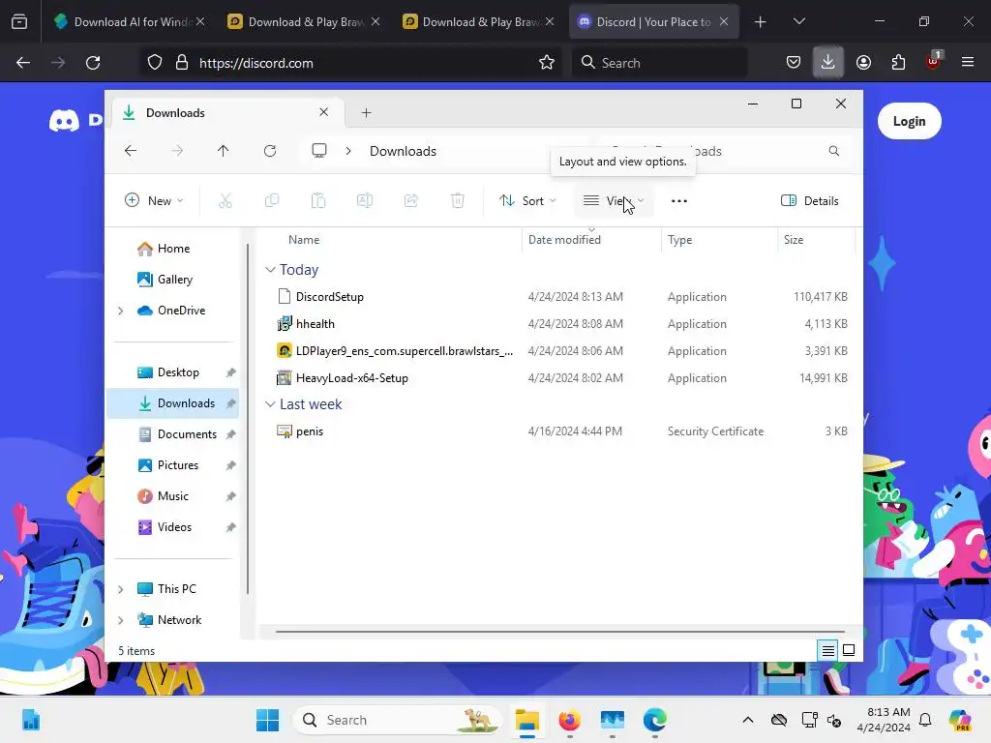Image resolution: width=991 pixels, height=743 pixels.
Task: Open File Explorer from the taskbar
Action: point(527,720)
